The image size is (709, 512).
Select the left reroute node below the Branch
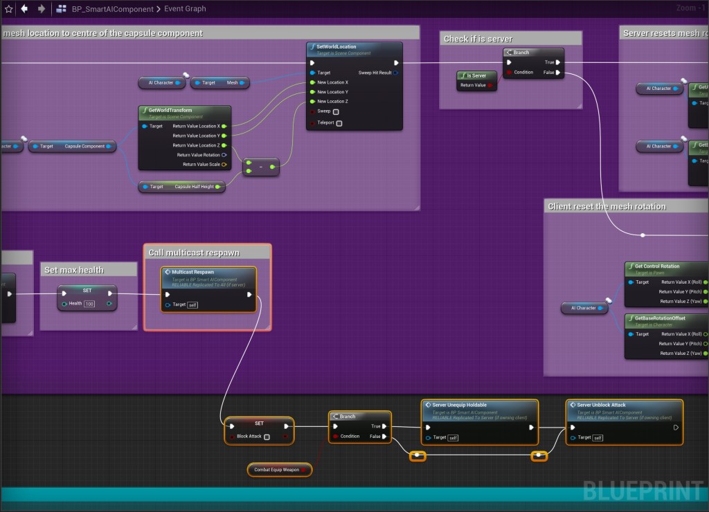(418, 455)
